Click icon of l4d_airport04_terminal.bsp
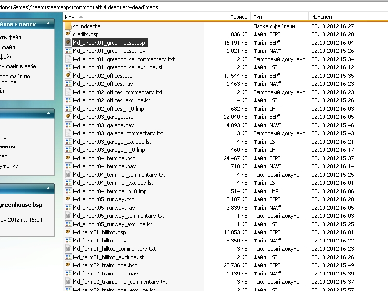 68,158
